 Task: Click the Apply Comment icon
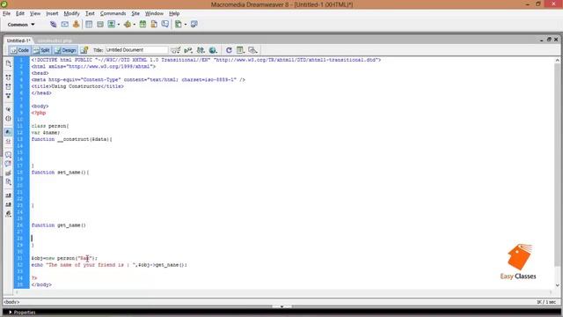coord(8,155)
